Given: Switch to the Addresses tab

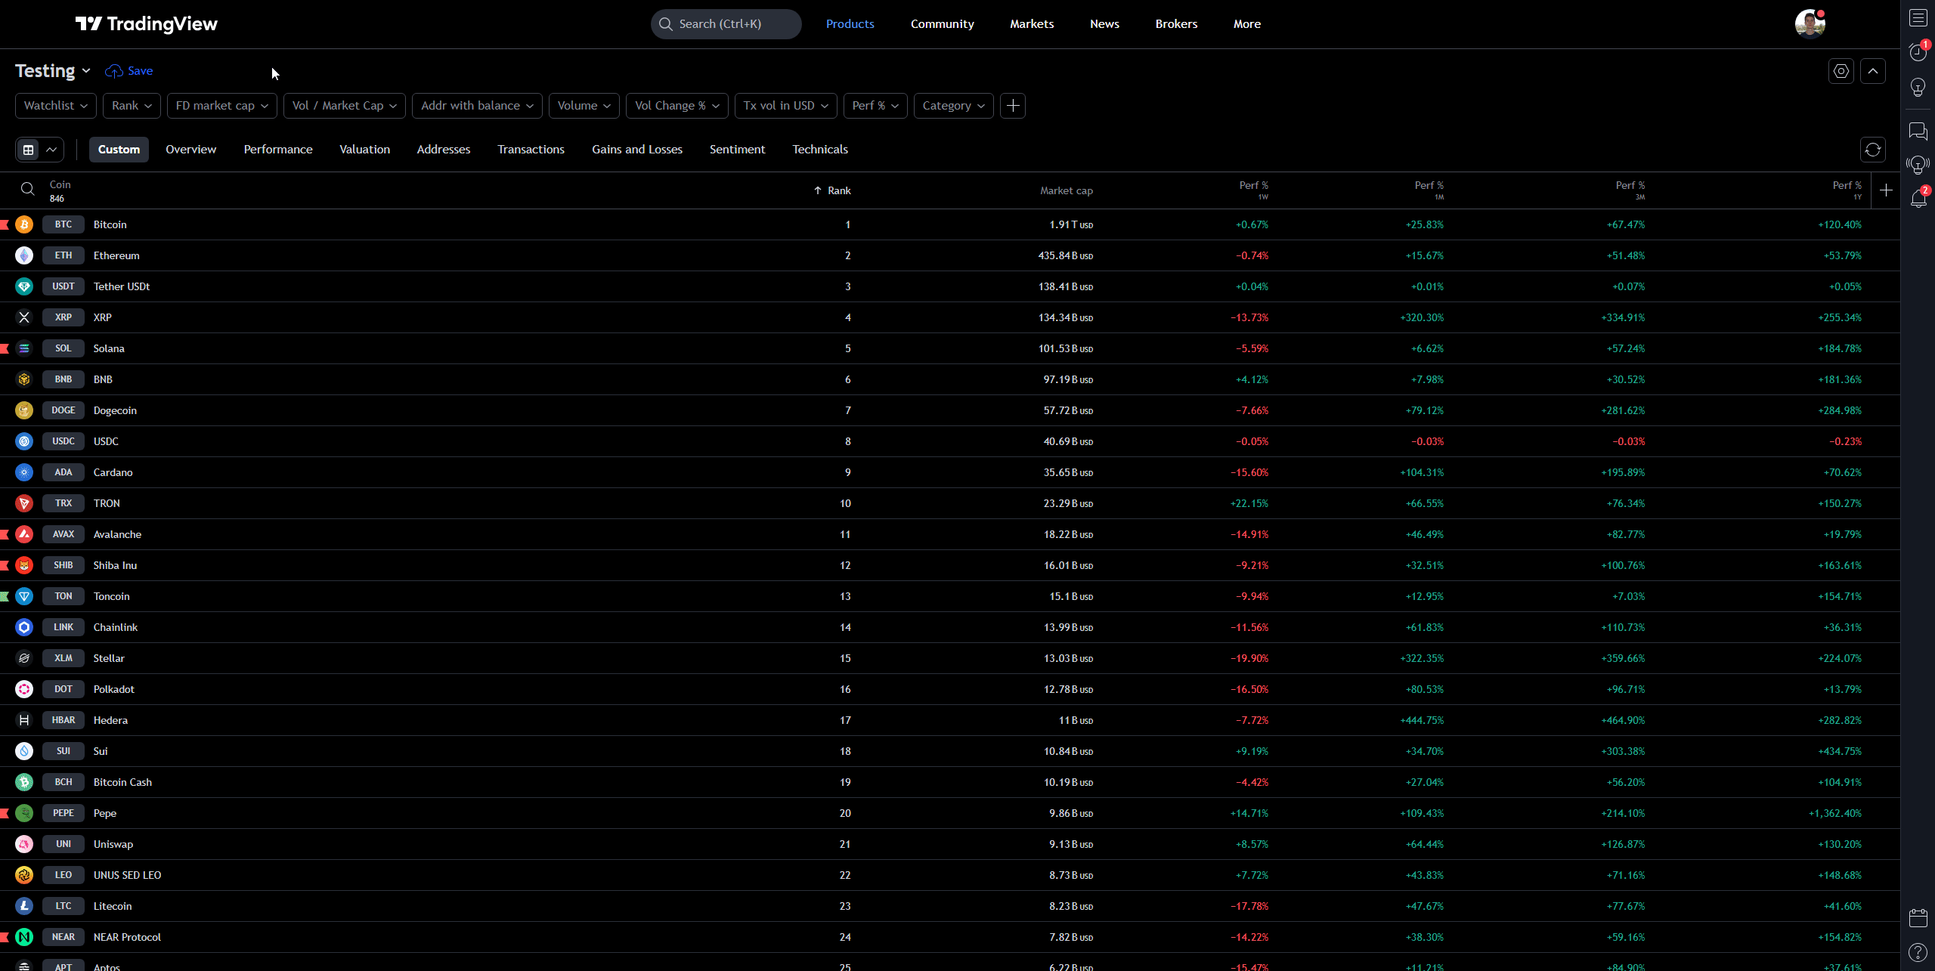Looking at the screenshot, I should (444, 150).
